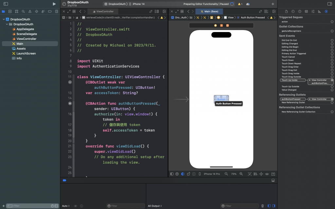Image resolution: width=335 pixels, height=209 pixels.
Task: Add a new file with plus button
Action: (3, 206)
